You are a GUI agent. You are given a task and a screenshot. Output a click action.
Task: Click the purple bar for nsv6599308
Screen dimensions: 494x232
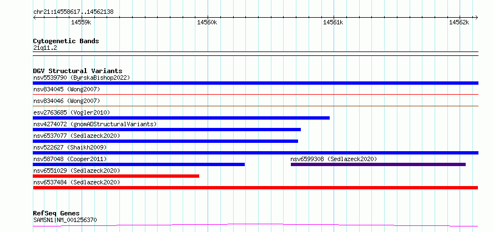coord(378,164)
